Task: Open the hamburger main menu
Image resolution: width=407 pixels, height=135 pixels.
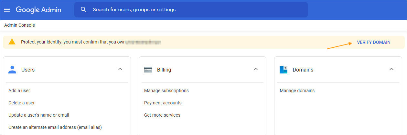Action: point(7,10)
